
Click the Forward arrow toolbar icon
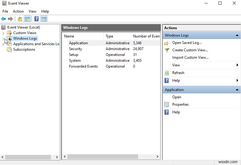pos(10,19)
